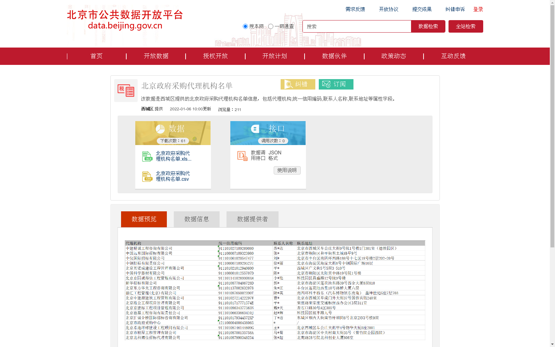
Task: Click the pie chart icon in 数据 card
Action: [160, 129]
